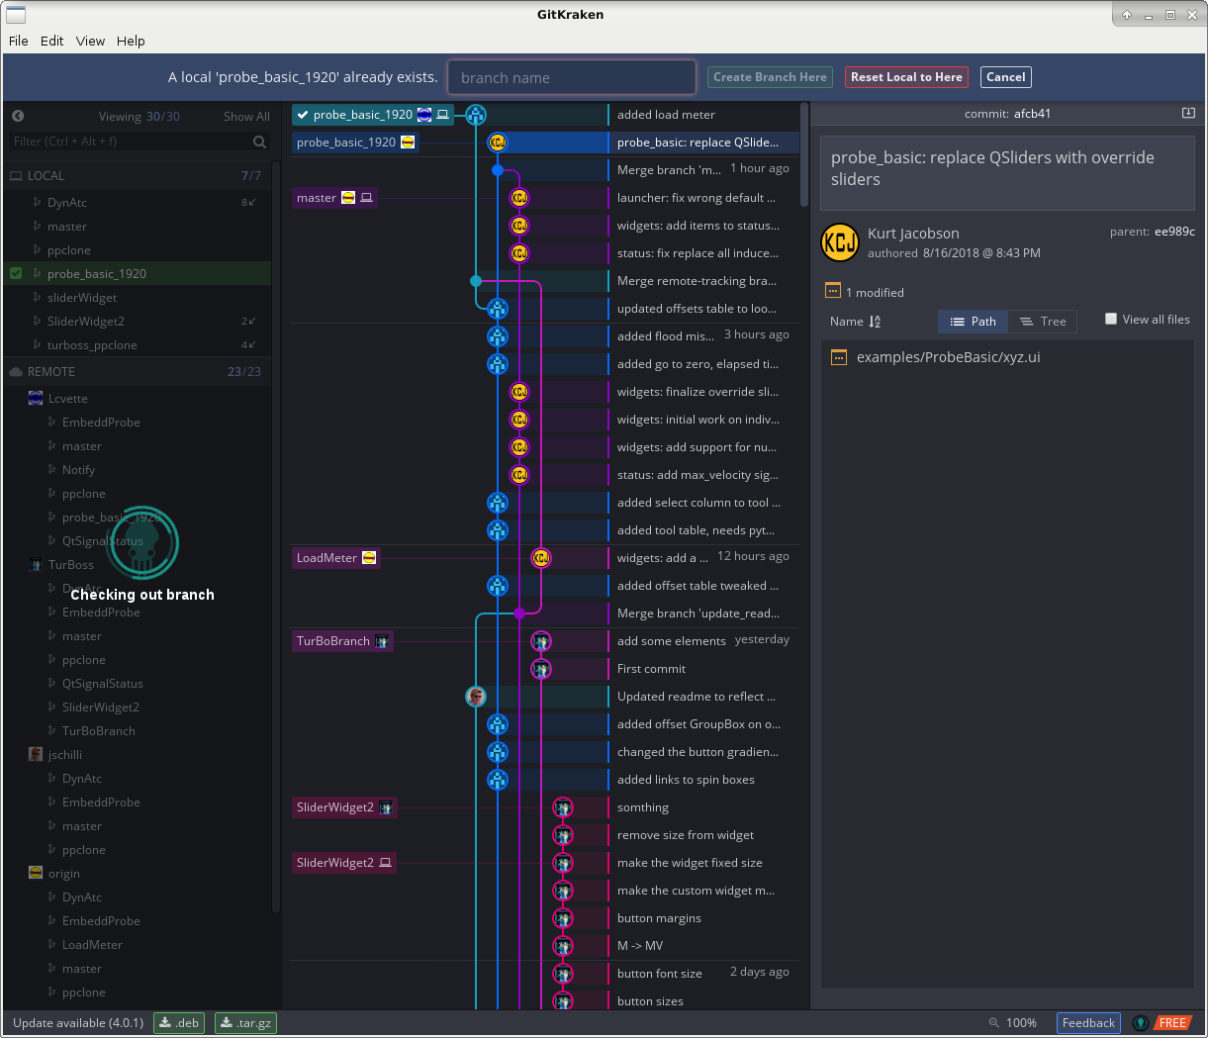Select local branch turboss_ppclone
Screen dimensions: 1208x1038
pos(138,345)
